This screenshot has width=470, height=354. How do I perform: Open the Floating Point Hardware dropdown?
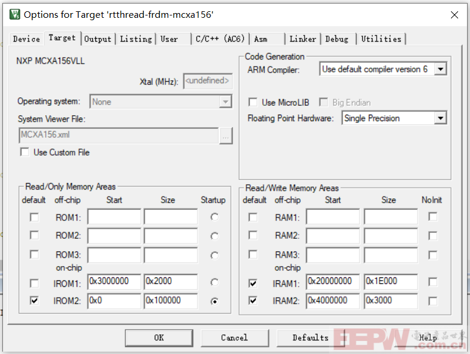[x=440, y=118]
